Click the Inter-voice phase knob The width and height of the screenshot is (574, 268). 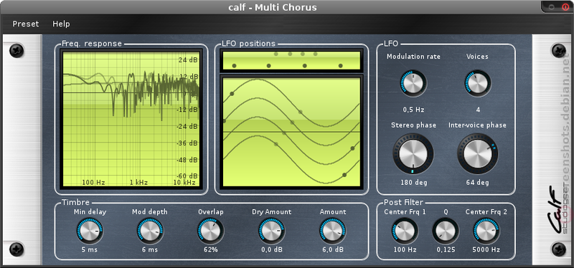[478, 153]
